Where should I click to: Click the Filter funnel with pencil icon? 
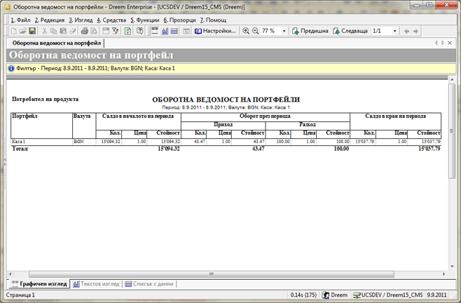point(115,31)
